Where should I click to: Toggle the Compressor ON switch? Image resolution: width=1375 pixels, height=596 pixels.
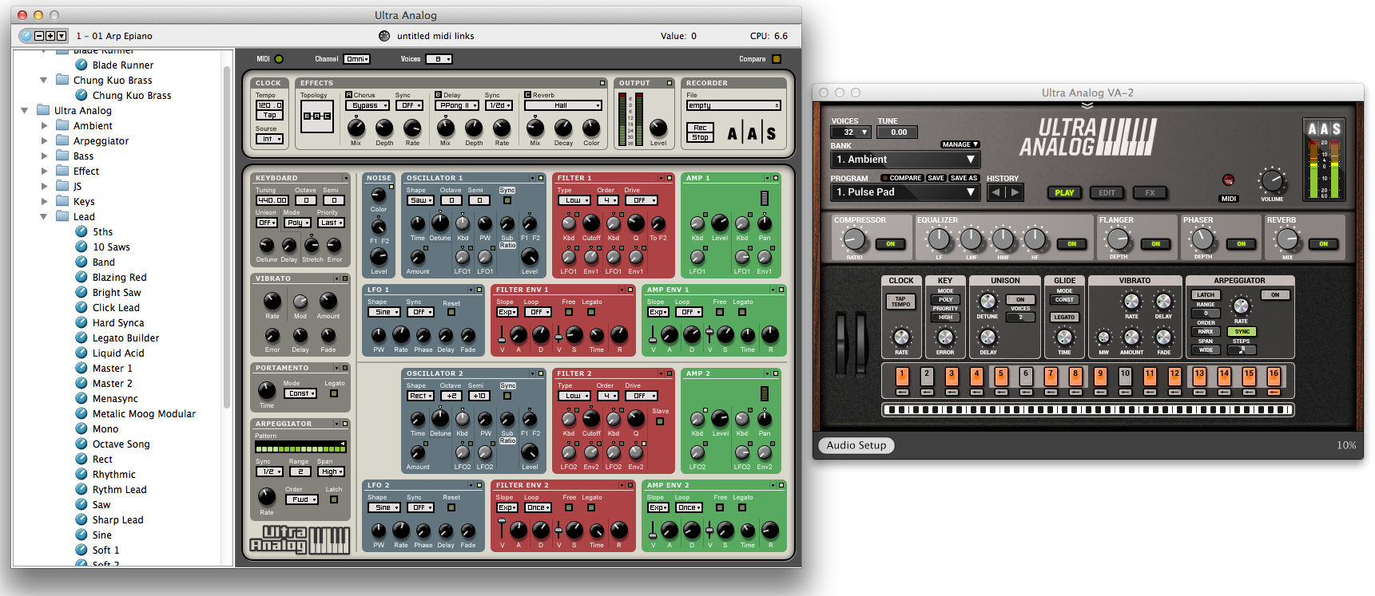(x=890, y=244)
